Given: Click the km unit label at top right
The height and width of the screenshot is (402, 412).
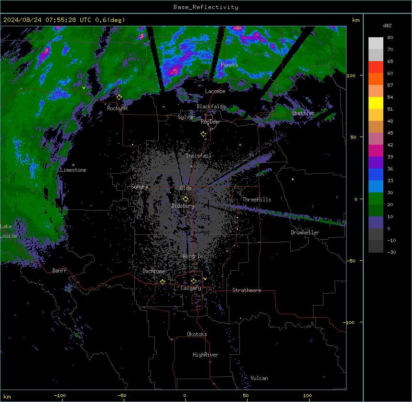Looking at the screenshot, I should coord(356,20).
